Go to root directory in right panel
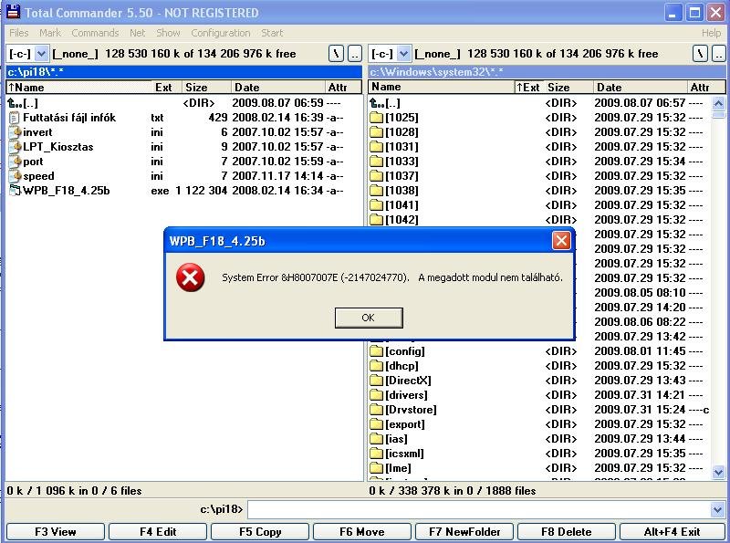Image resolution: width=730 pixels, height=543 pixels. [x=700, y=54]
